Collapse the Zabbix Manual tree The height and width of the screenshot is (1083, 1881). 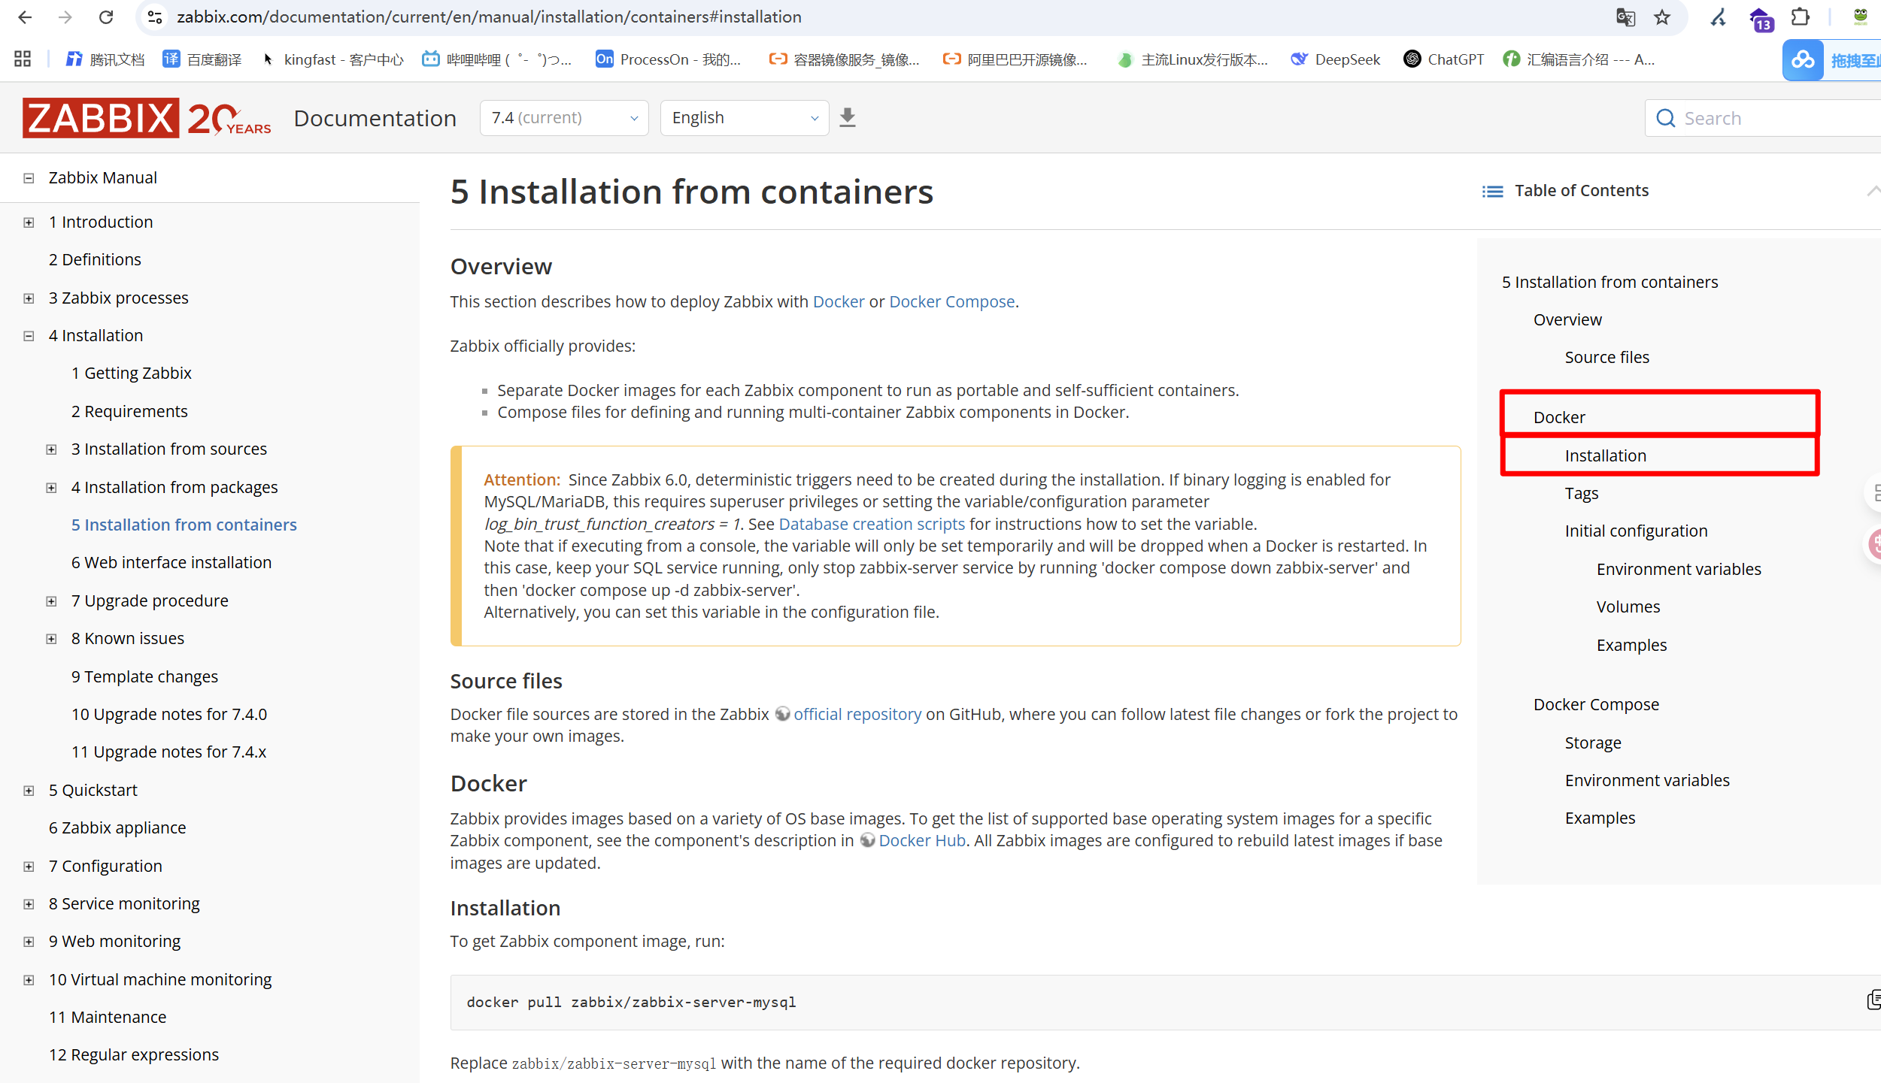(29, 178)
